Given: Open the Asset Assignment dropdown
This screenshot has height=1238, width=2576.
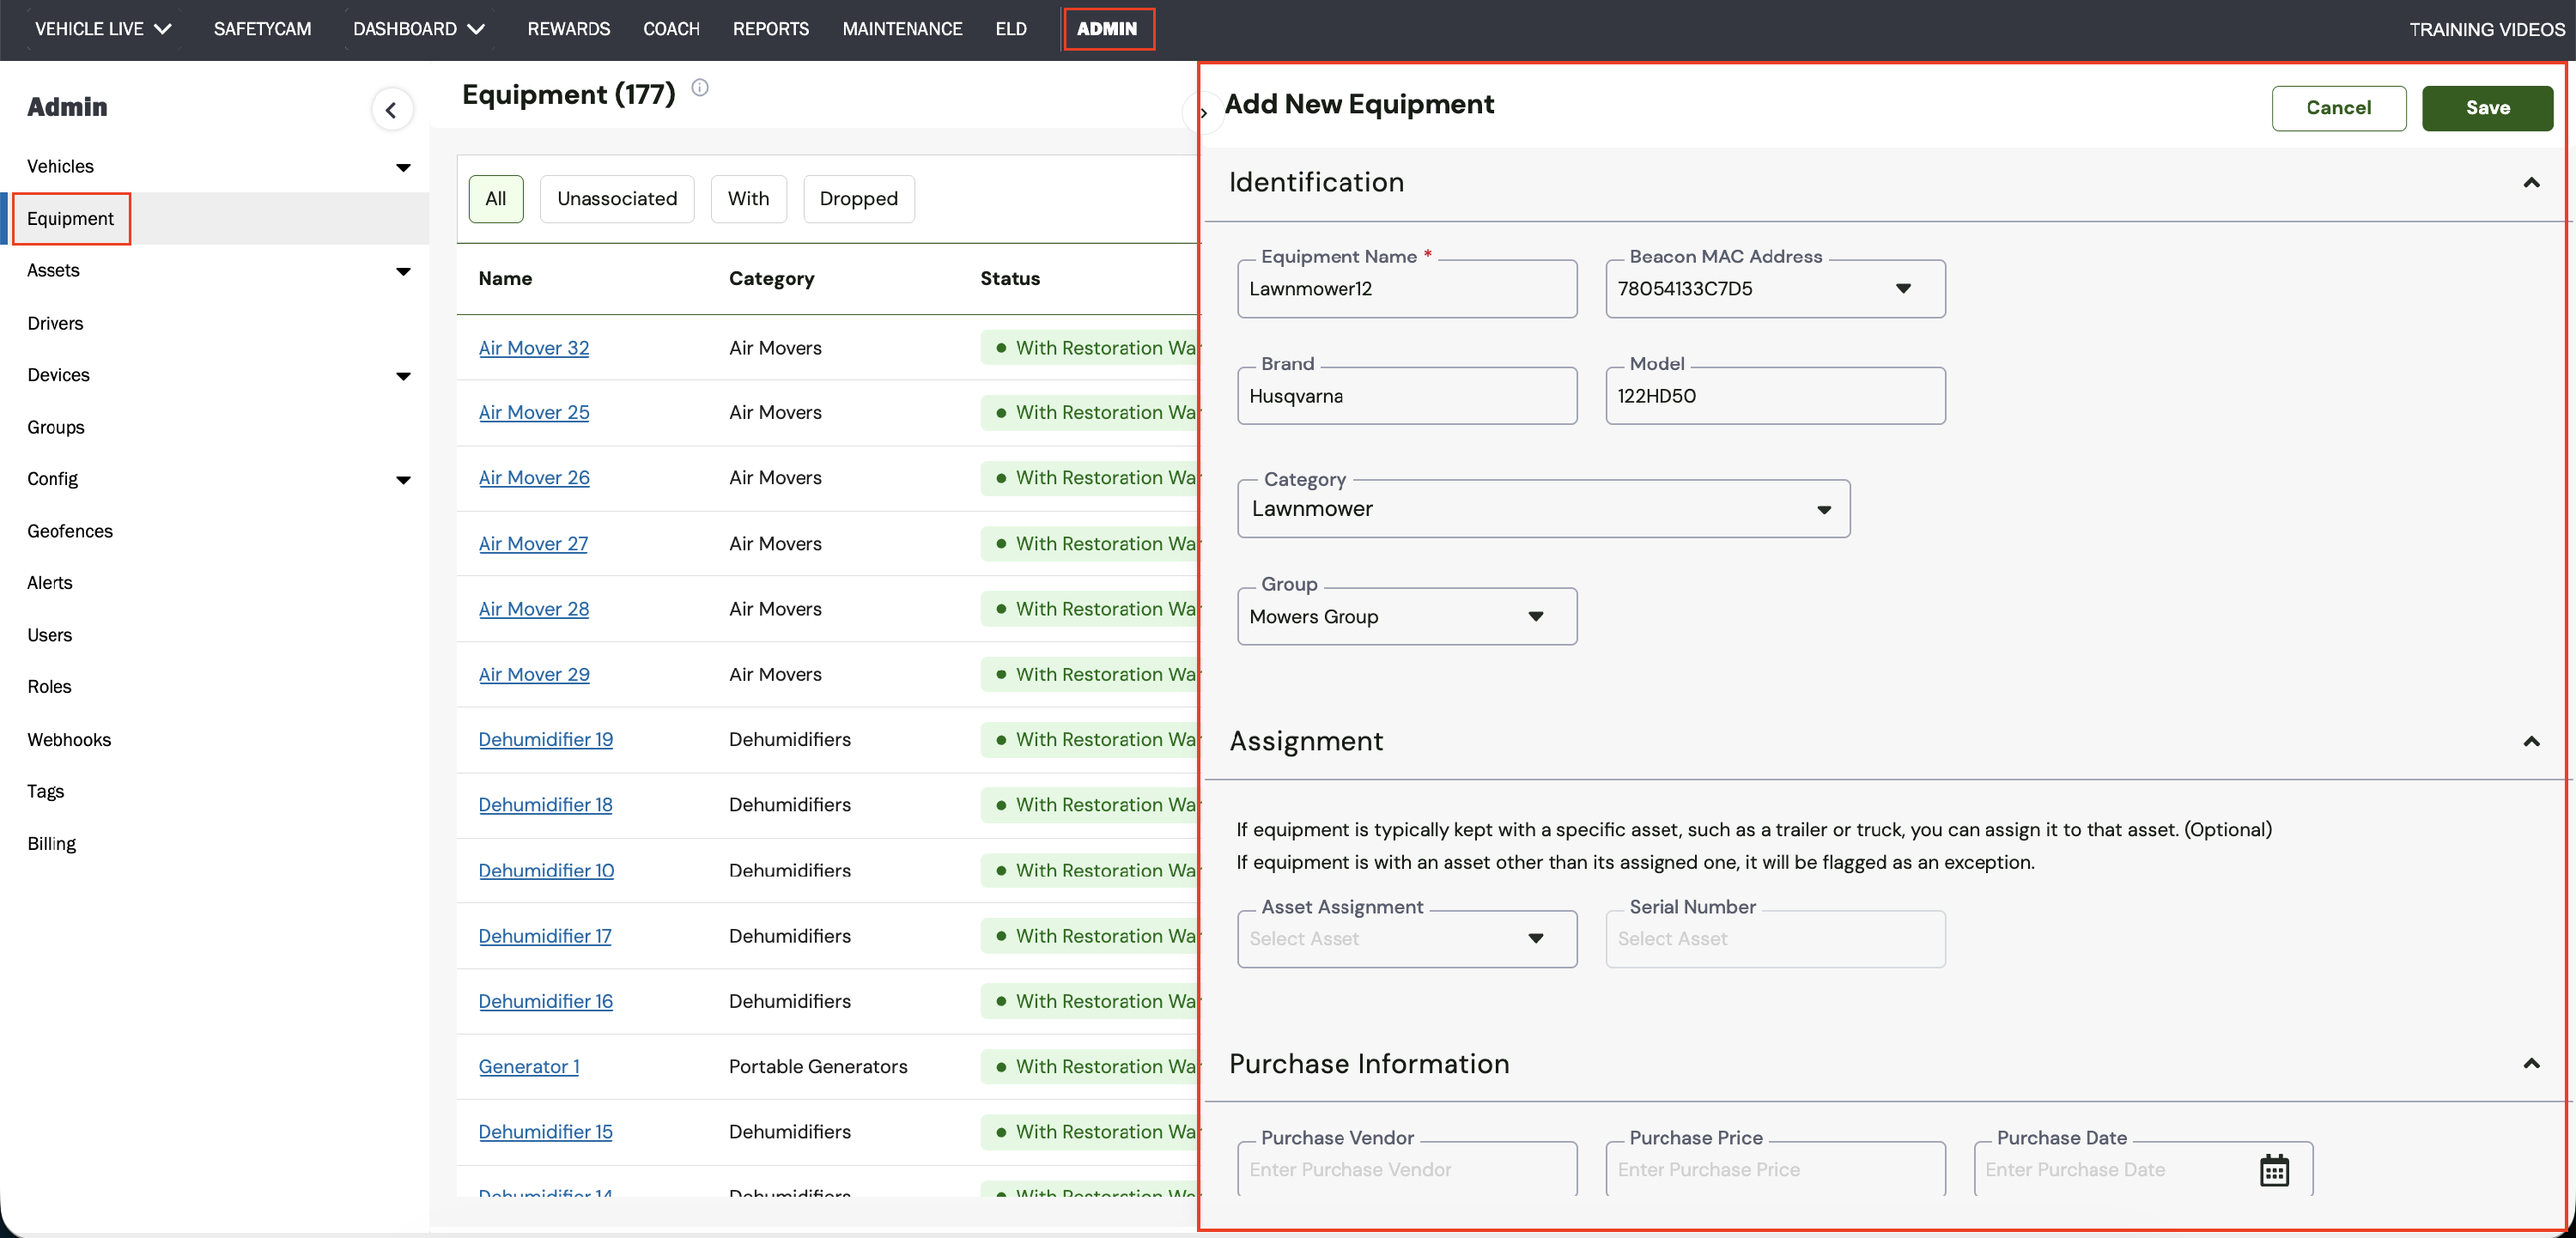Looking at the screenshot, I should point(1535,938).
